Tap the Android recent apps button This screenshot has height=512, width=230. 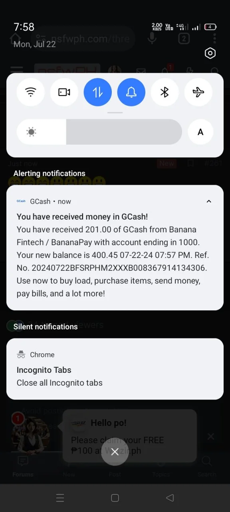click(60, 498)
